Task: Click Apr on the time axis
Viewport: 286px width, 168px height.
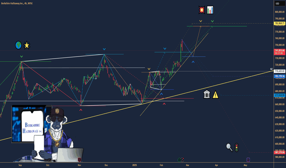Action: point(217,165)
